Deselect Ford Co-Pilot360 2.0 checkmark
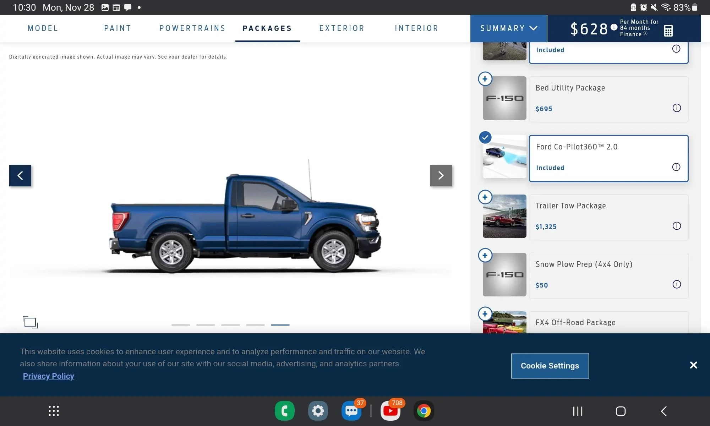Viewport: 710px width, 426px height. 485,137
